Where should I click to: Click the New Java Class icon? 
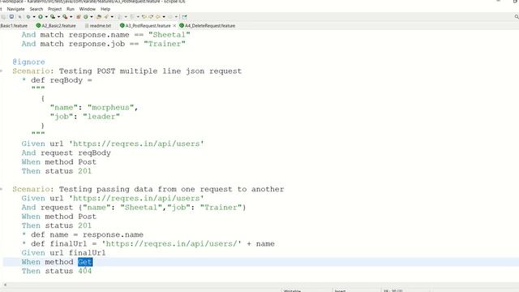(x=86, y=16)
